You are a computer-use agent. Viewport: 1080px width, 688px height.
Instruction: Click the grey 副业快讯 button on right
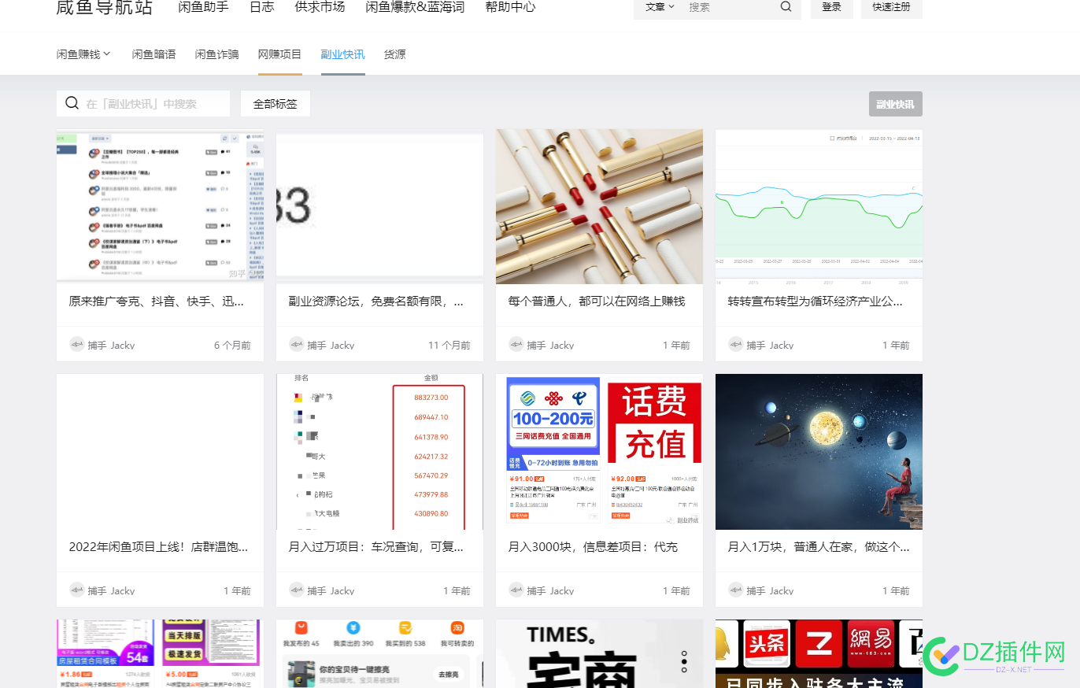895,104
